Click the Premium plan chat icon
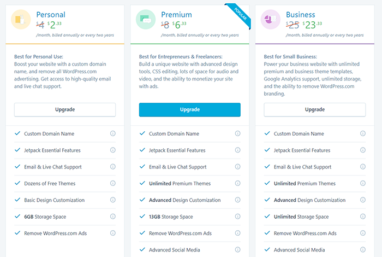This screenshot has width=382, height=257. click(x=146, y=20)
